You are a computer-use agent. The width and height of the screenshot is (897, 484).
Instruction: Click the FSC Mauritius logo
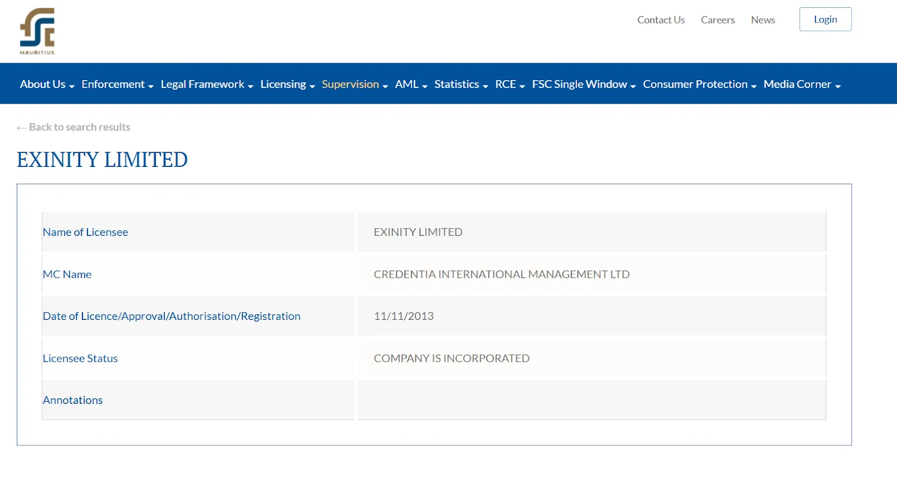point(38,31)
